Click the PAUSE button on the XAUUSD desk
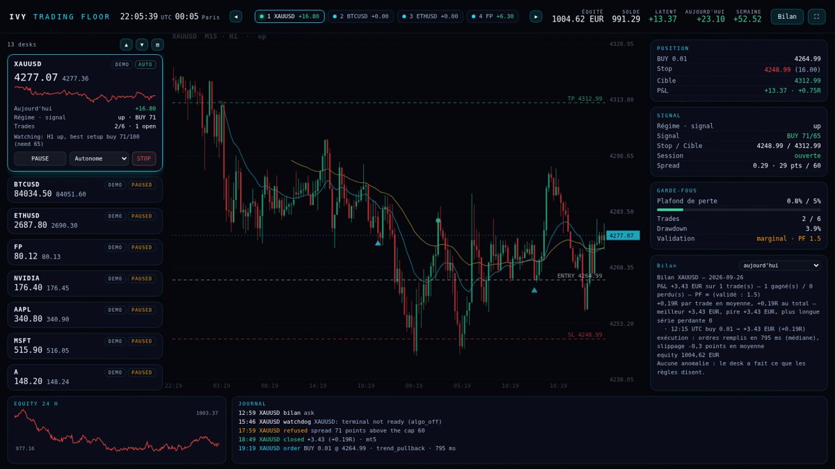Viewport: 835px width, 469px height. [x=40, y=158]
